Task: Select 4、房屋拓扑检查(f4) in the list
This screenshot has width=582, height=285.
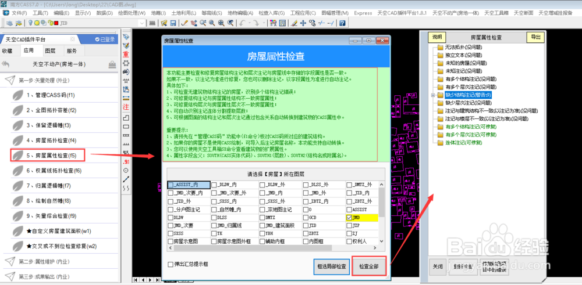Action: click(x=51, y=140)
